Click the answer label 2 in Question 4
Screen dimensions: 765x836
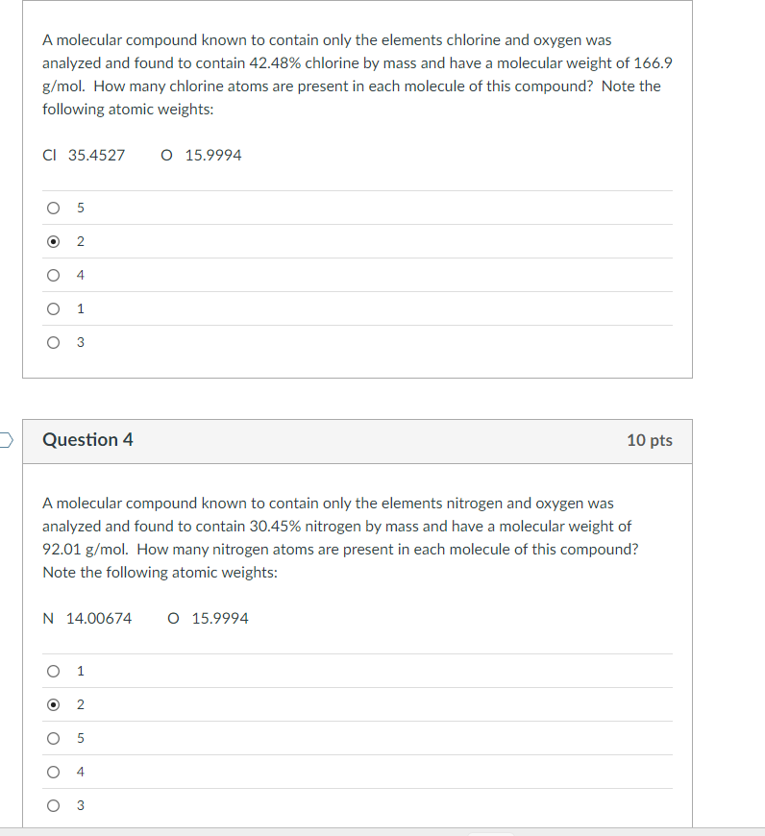81,704
